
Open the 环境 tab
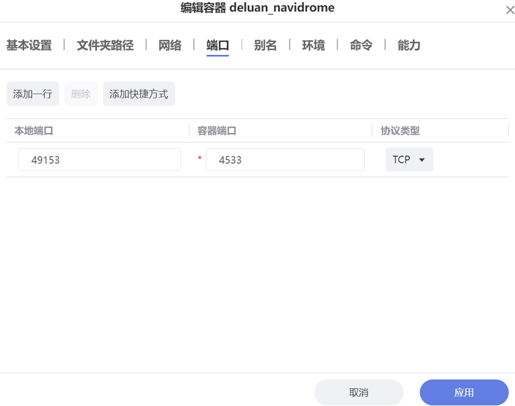point(313,45)
